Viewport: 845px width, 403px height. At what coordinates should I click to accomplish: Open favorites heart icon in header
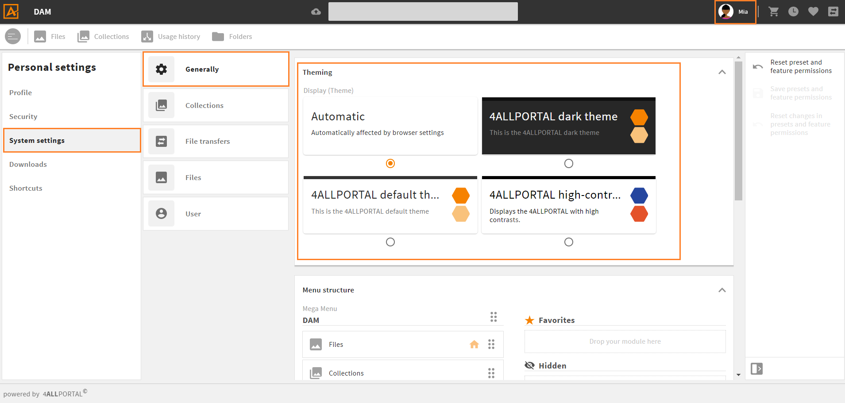tap(813, 12)
